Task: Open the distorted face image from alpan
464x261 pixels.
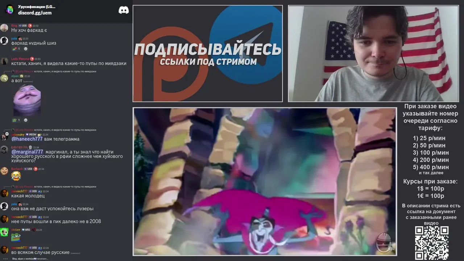Action: pos(27,100)
